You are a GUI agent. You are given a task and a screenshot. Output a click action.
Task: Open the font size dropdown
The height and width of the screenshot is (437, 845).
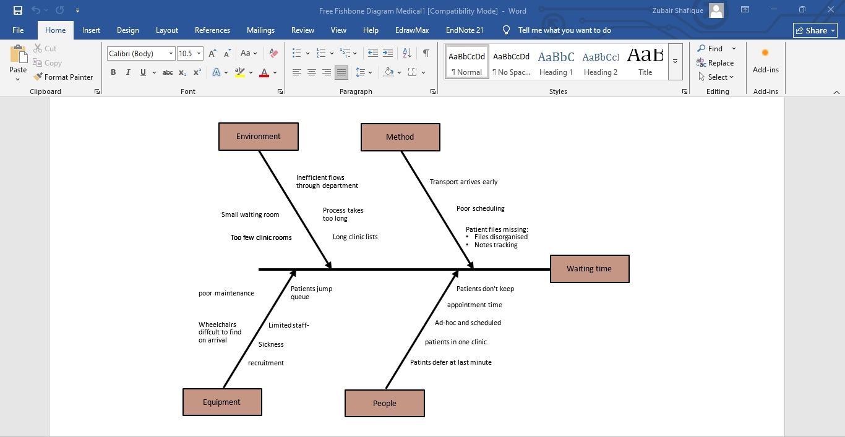point(197,53)
